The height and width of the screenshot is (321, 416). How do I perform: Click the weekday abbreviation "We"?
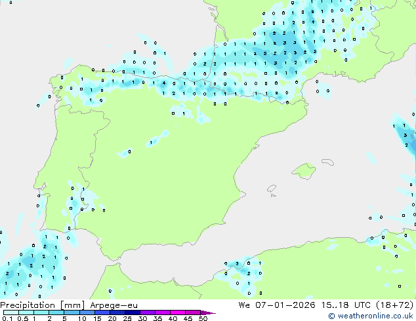tap(244, 305)
